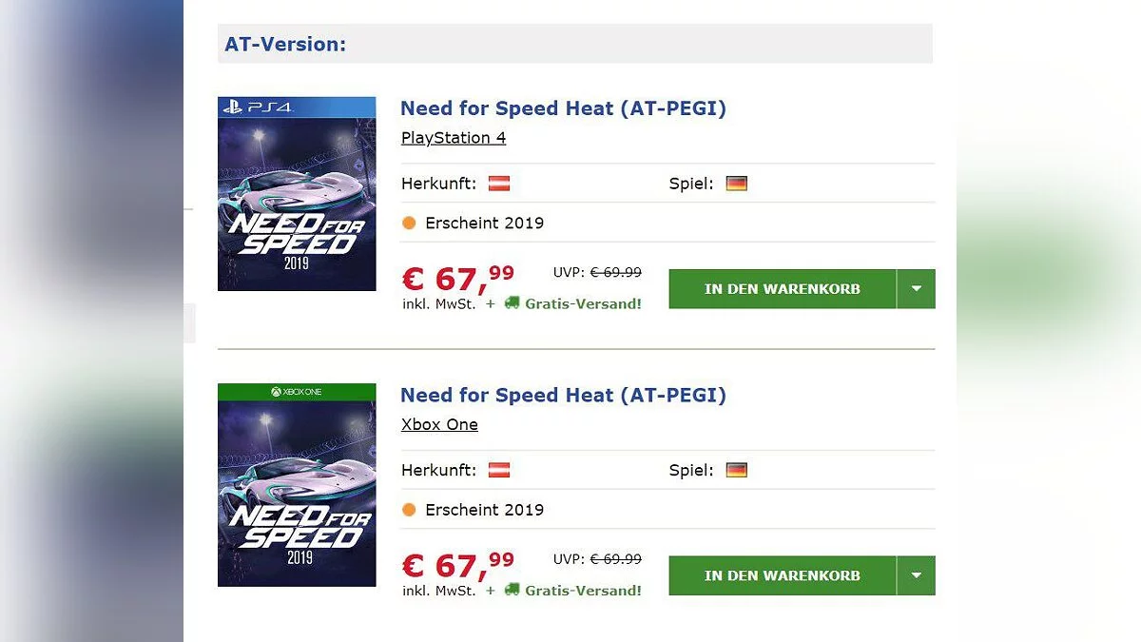The image size is (1141, 642).
Task: Add PS4 game via In den Warenkorb
Action: click(x=782, y=289)
